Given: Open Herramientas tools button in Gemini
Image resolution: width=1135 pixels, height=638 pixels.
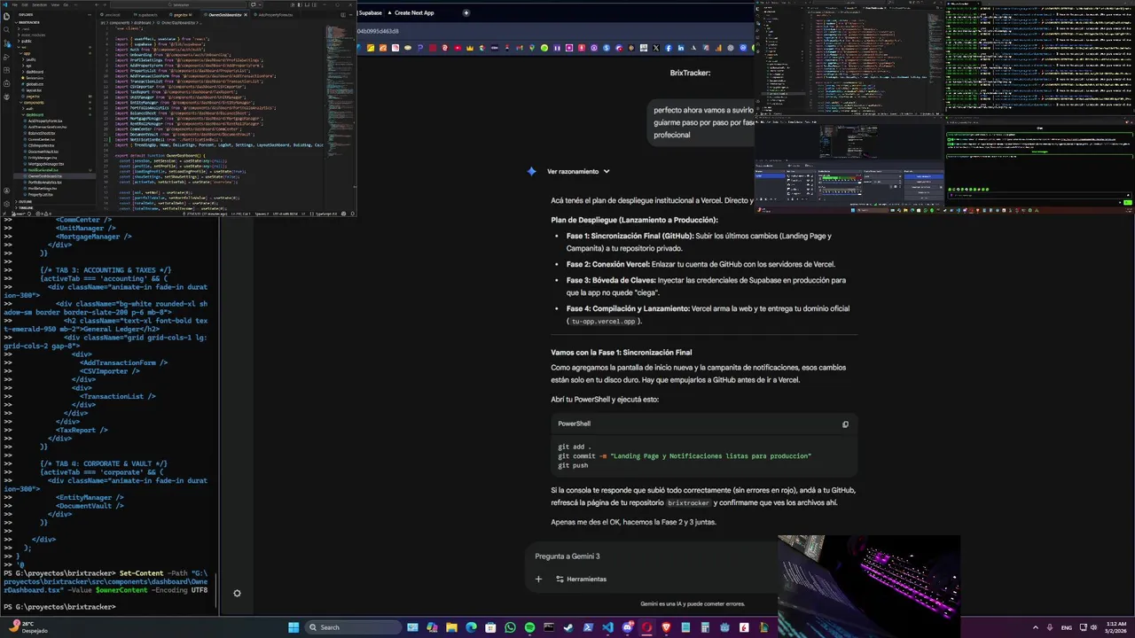Looking at the screenshot, I should coord(581,579).
